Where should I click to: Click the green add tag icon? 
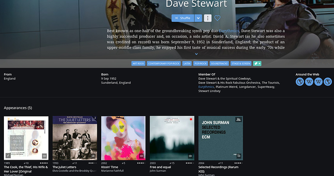257,64
